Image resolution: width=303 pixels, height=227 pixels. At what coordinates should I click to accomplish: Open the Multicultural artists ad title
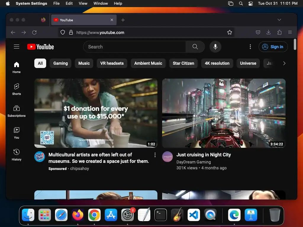click(x=99, y=158)
